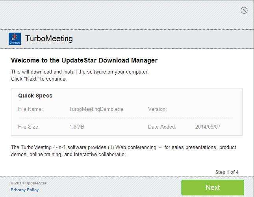Select the TurboMeetingDemo.exe file name value
This screenshot has width=254, height=197.
[x=96, y=109]
